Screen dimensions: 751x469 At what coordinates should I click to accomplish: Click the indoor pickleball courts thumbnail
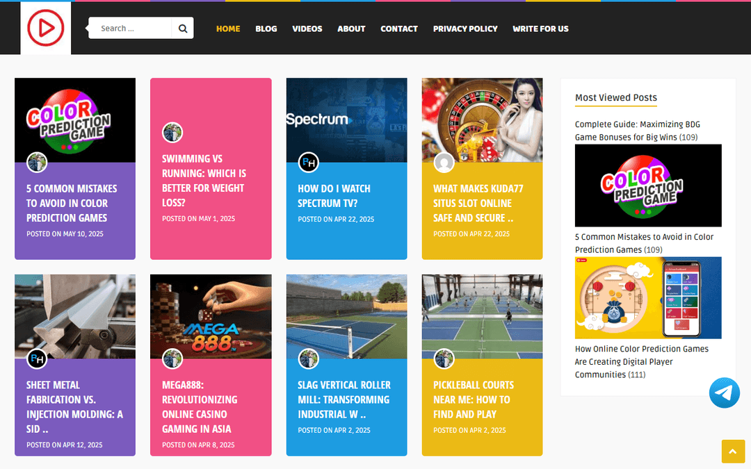click(483, 316)
